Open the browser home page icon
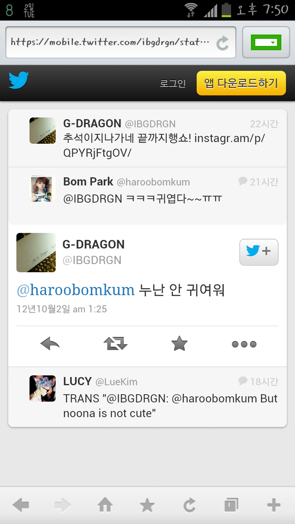This screenshot has height=524, width=295. [105, 506]
